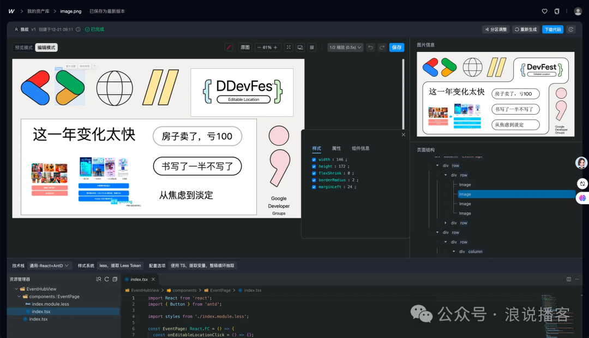
Task: Click the fit-to-screen expand icon
Action: click(289, 48)
